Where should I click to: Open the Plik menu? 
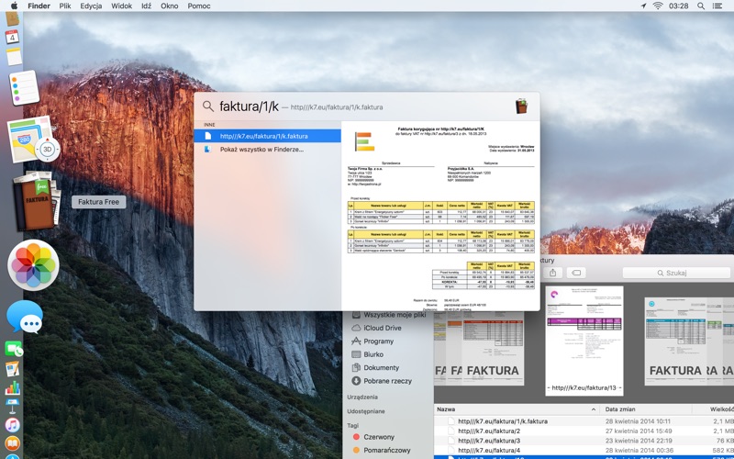[65, 6]
